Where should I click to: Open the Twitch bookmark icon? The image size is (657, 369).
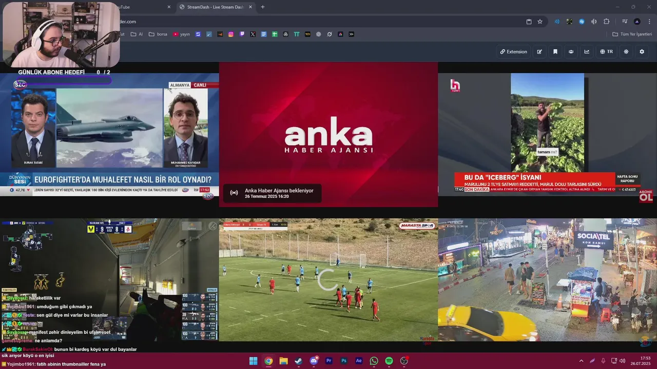coord(242,34)
